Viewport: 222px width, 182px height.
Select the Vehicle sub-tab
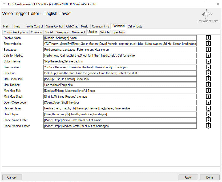[105, 32]
